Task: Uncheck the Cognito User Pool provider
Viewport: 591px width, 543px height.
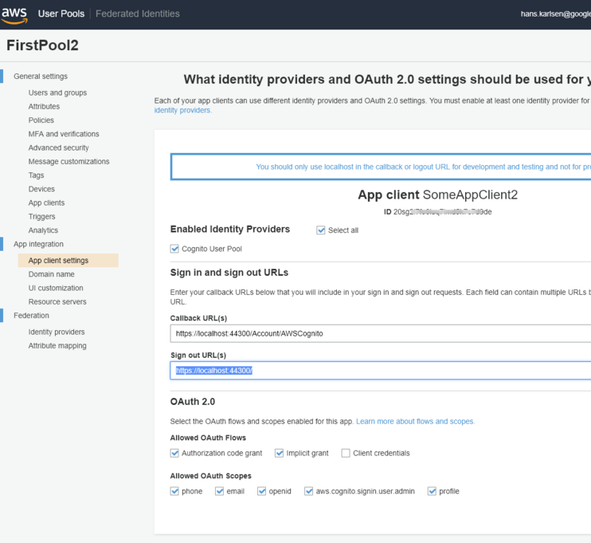Action: 175,249
